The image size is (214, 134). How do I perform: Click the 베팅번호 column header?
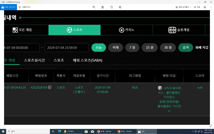[41, 76]
